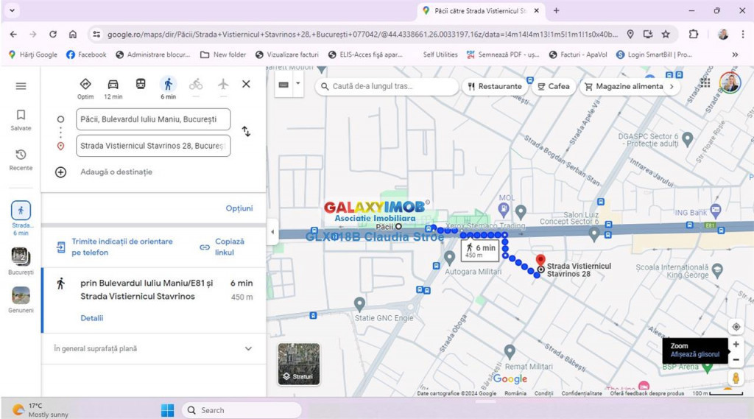Image resolution: width=754 pixels, height=419 pixels.
Task: Close the directions panel
Action: tap(246, 84)
